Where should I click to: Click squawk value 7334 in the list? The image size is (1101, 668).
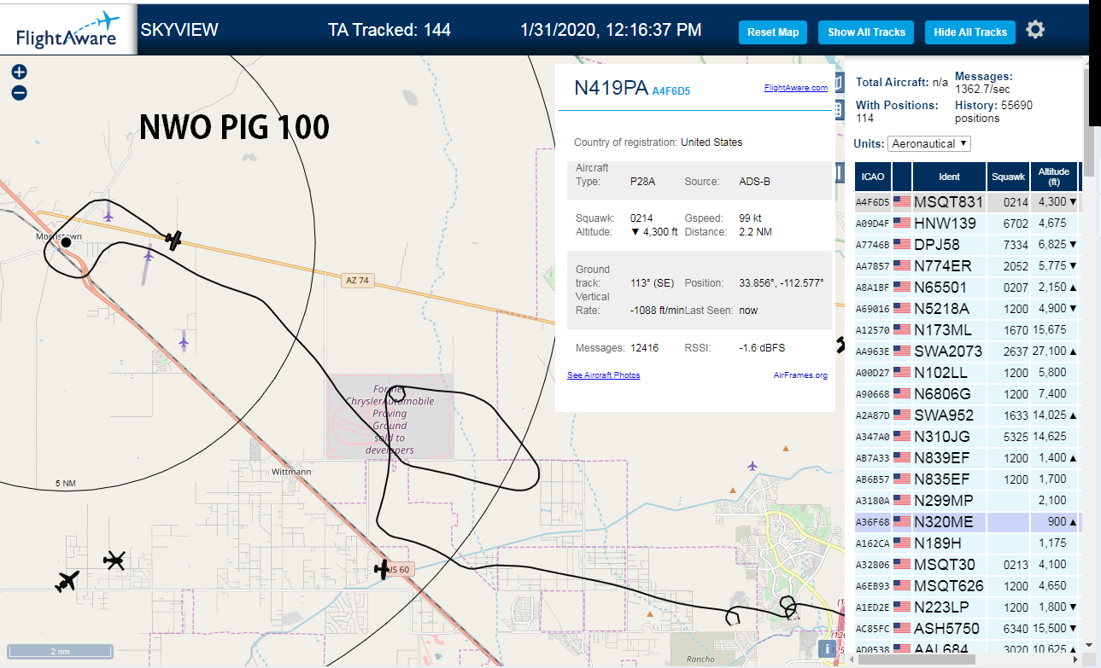(x=1016, y=245)
